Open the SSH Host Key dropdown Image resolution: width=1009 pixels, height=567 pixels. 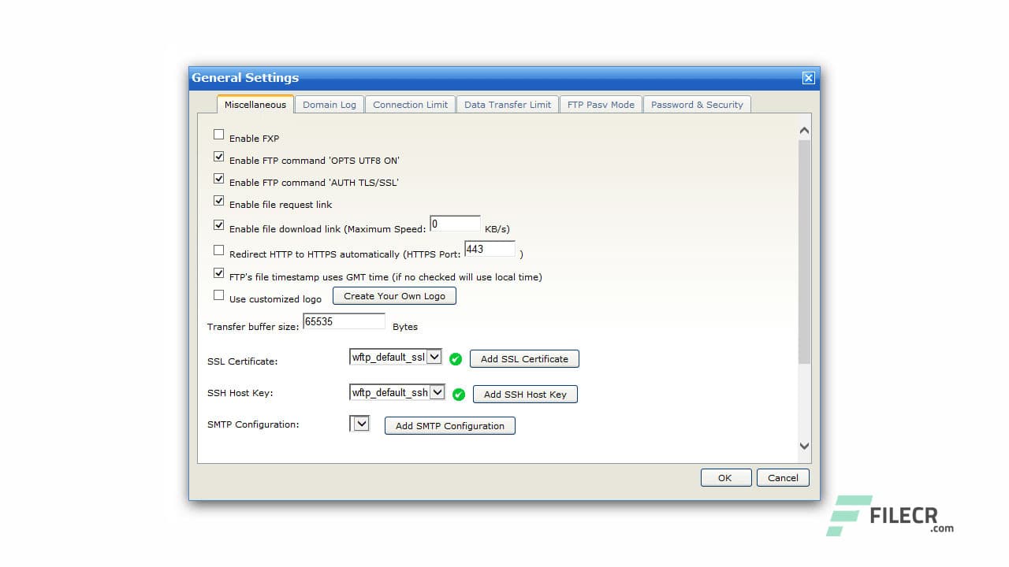click(x=437, y=391)
